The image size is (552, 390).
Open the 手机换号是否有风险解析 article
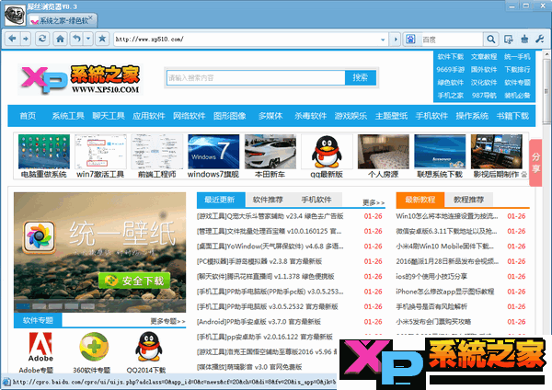click(x=431, y=306)
